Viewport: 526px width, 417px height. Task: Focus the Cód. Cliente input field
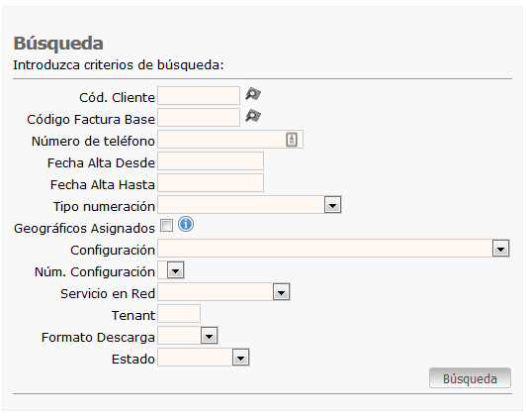coord(199,96)
